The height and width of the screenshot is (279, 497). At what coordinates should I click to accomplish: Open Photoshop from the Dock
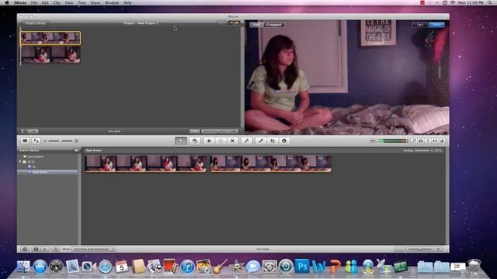point(302,266)
